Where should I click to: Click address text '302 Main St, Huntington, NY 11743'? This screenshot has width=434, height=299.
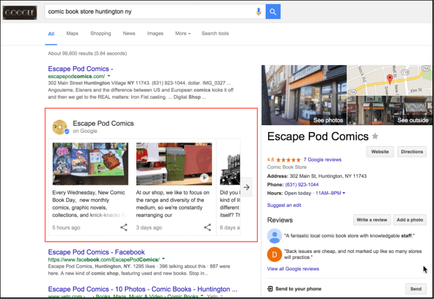[x=328, y=176]
